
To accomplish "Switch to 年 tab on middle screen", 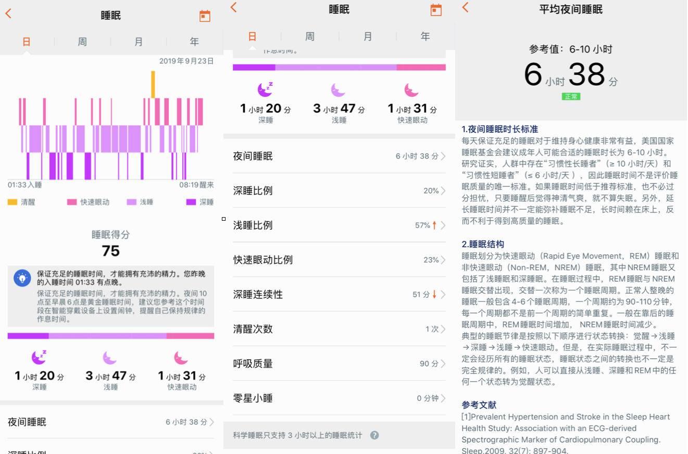I will [x=426, y=36].
